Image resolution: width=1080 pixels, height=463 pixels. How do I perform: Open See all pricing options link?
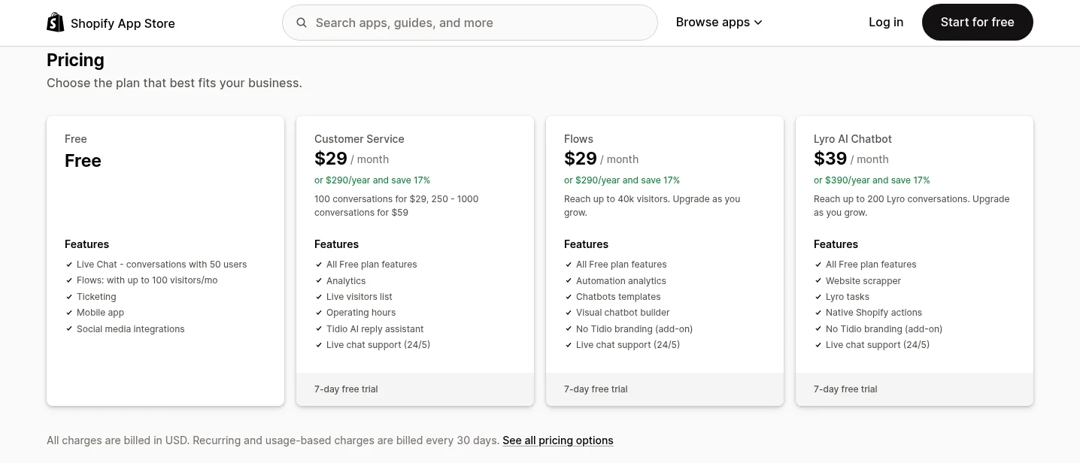558,440
